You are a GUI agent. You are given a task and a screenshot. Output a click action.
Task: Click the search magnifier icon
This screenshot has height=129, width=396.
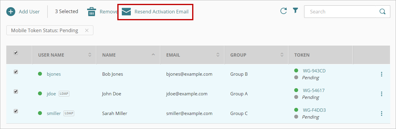[382, 12]
